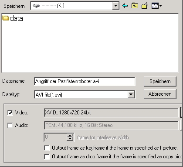Click the K: drive icon
Image resolution: width=183 pixels, height=167 pixels.
tap(36, 6)
